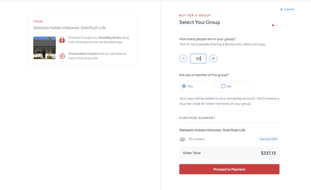Click the tour name under Purchase Summary
This screenshot has width=311, height=190.
[212, 130]
